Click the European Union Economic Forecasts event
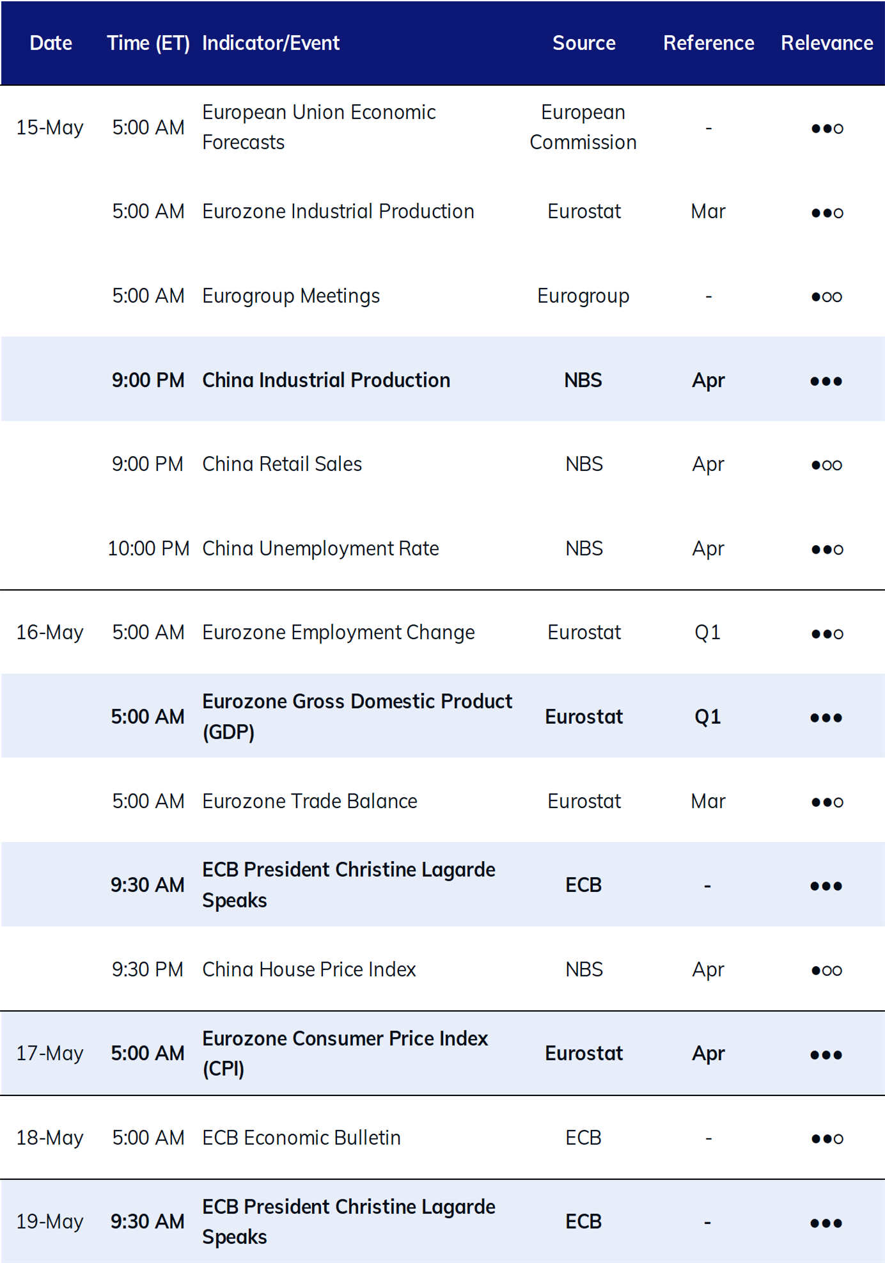885x1263 pixels. coord(319,127)
